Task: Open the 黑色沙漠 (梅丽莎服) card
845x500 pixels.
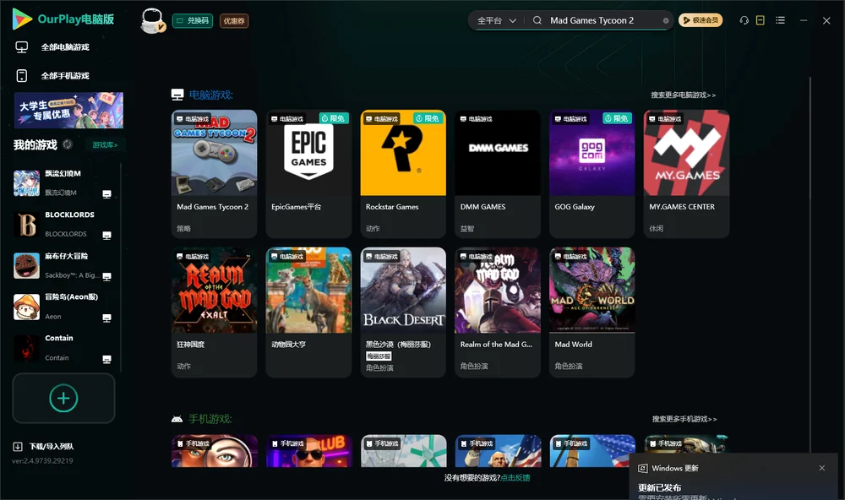Action: tap(403, 312)
